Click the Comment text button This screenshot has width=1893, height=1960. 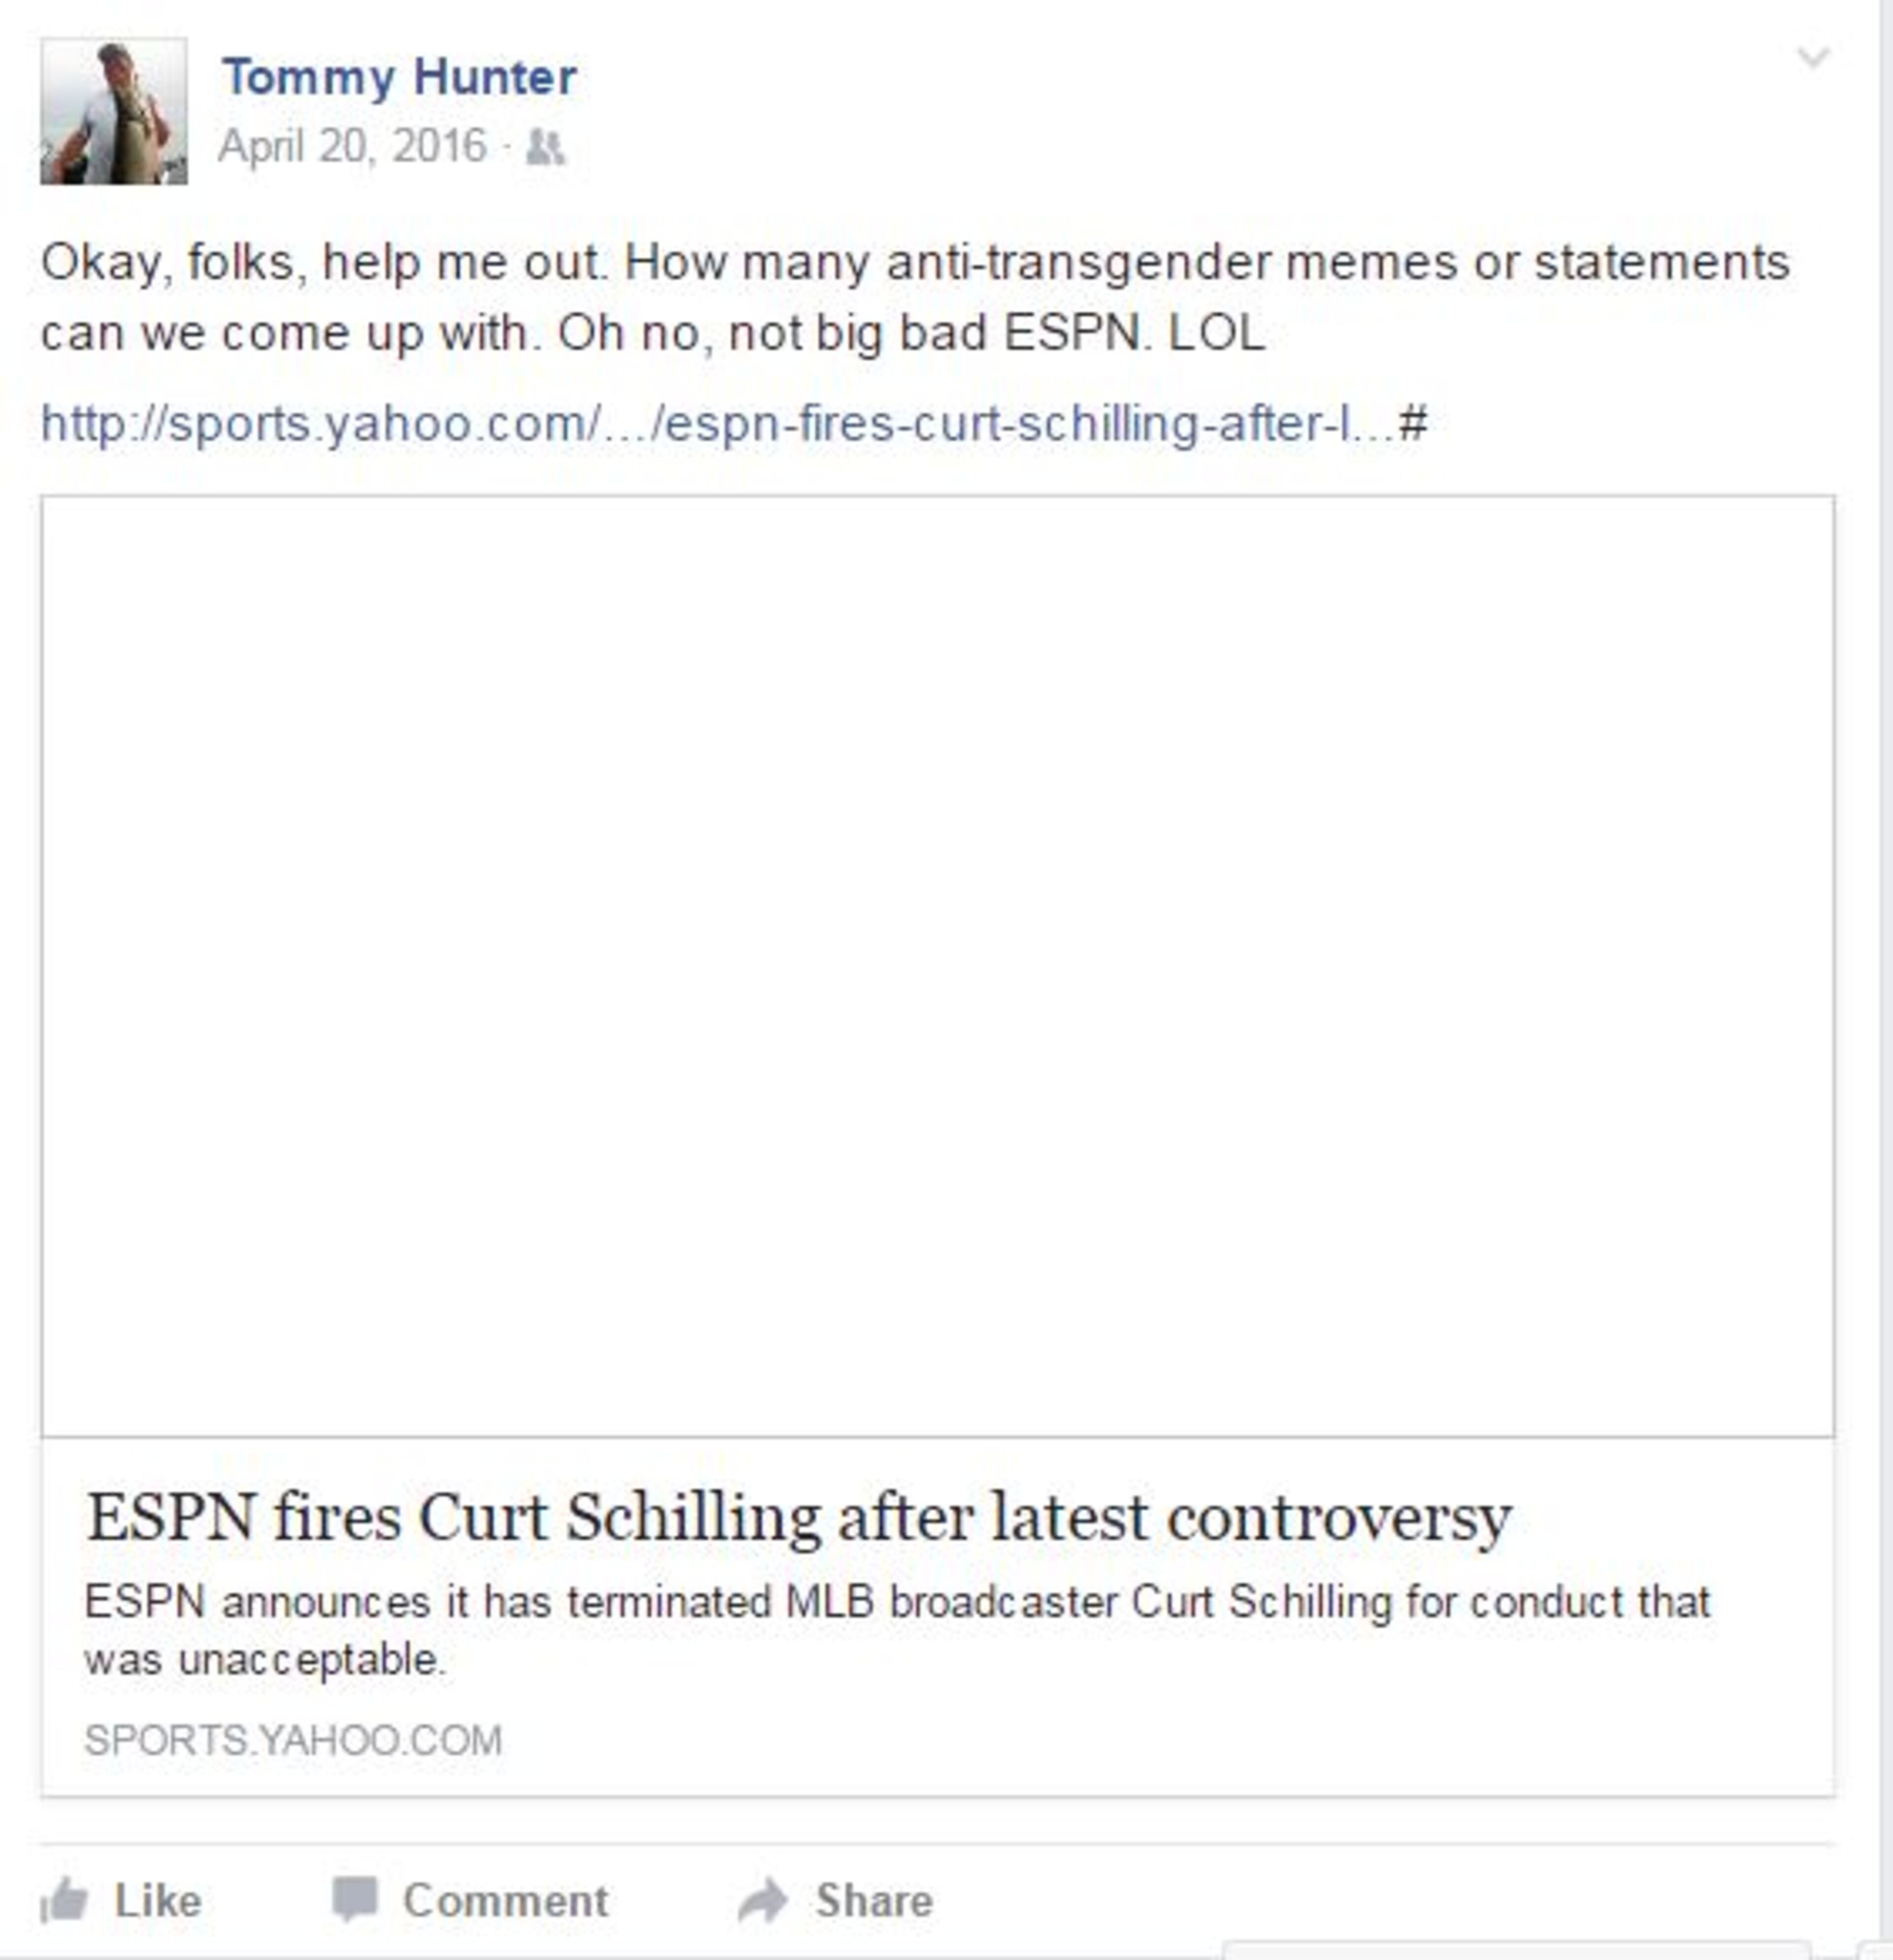click(x=505, y=1900)
